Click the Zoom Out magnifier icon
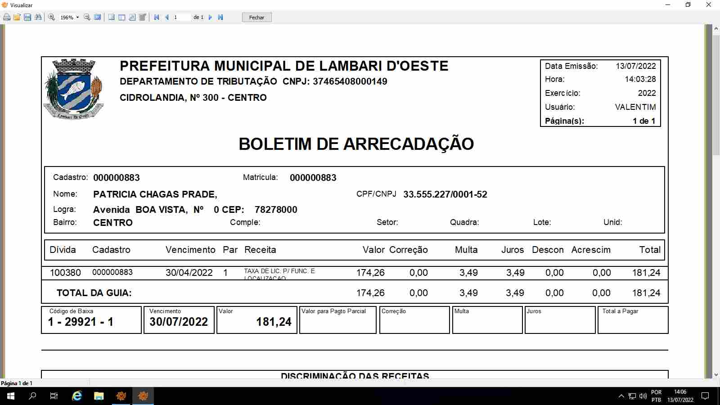720x405 pixels. pos(87,17)
